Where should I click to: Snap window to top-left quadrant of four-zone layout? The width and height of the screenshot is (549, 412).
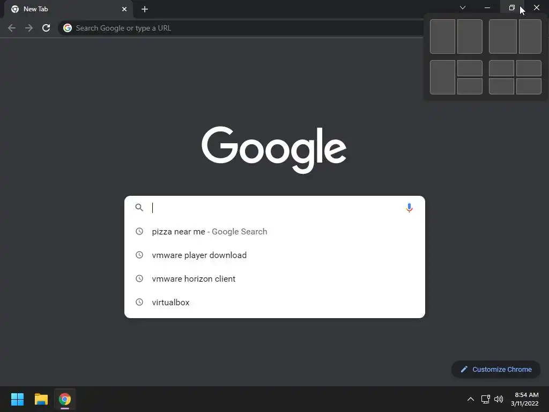(x=501, y=68)
